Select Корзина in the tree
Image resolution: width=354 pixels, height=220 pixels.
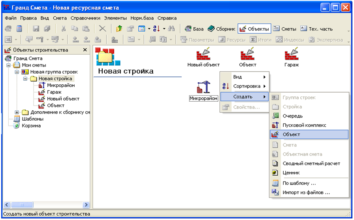31,126
